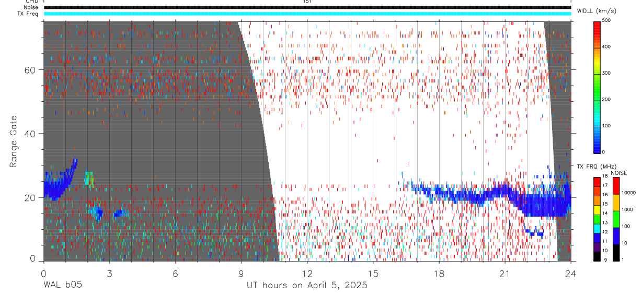Screen dimensions: 642x296
Task: Click "UT hours on April 5, 2025" title
Action: [307, 286]
